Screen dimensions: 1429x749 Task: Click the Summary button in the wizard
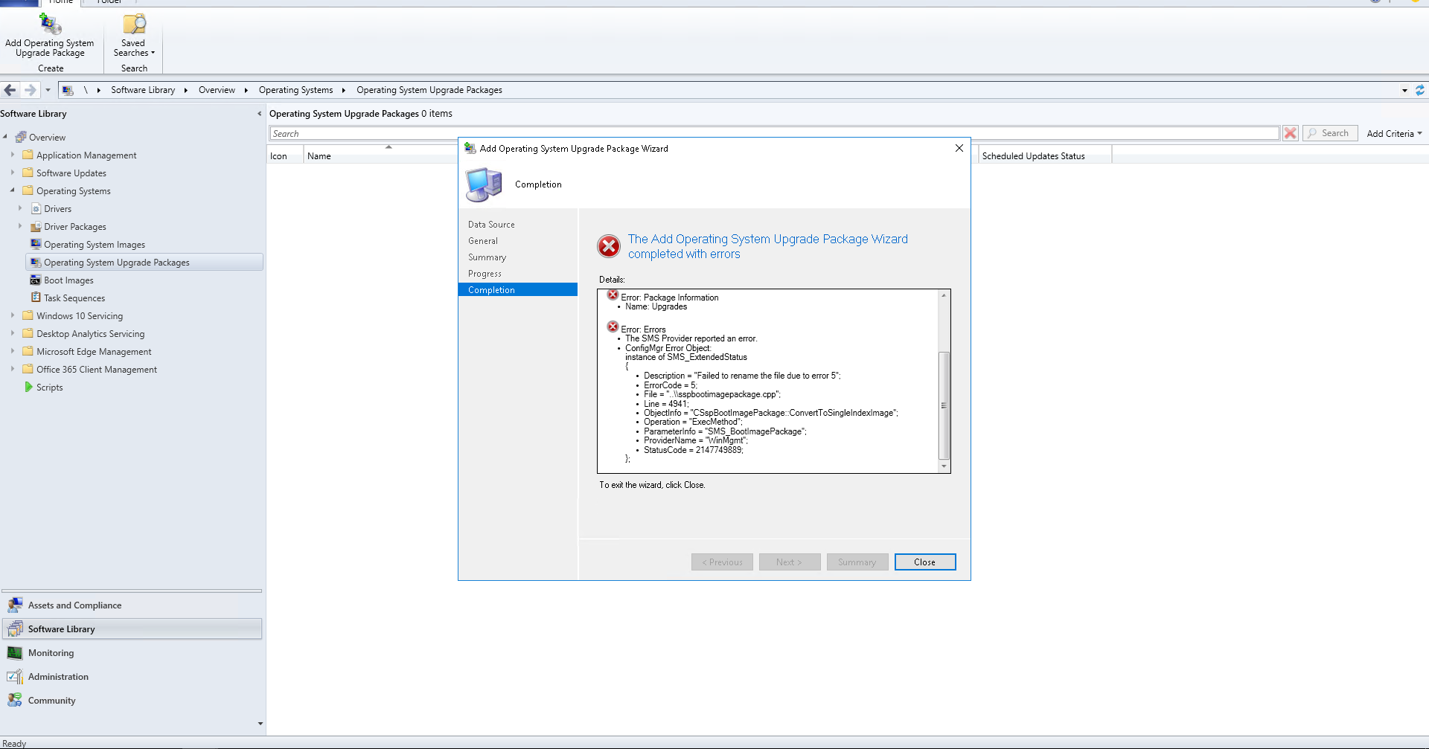click(x=857, y=562)
